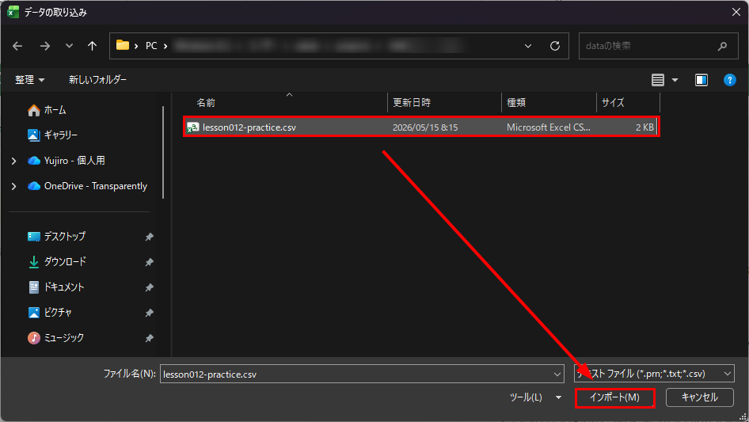Click the pin icon beside ダウンロード
Image resolution: width=749 pixels, height=422 pixels.
[x=149, y=262]
